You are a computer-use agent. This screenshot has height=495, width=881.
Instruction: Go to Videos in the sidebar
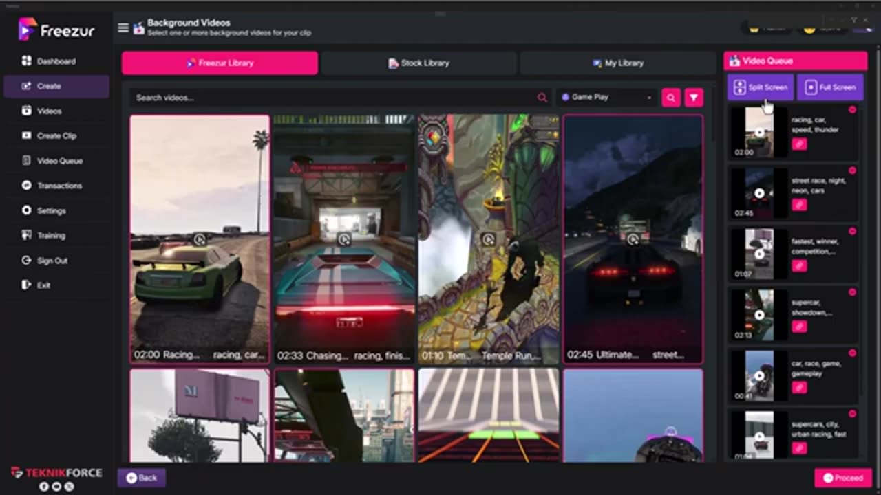(x=56, y=111)
